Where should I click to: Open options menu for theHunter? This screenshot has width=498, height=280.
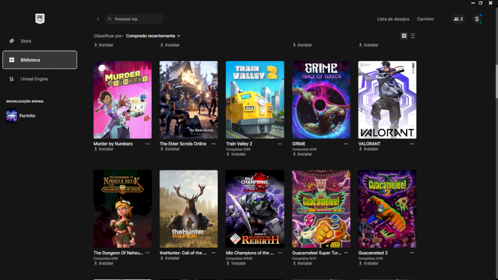point(214,253)
